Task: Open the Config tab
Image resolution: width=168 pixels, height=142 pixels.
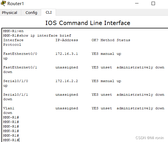Action: pos(31,13)
